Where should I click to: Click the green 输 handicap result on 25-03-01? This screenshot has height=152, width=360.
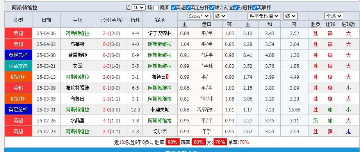330,110
